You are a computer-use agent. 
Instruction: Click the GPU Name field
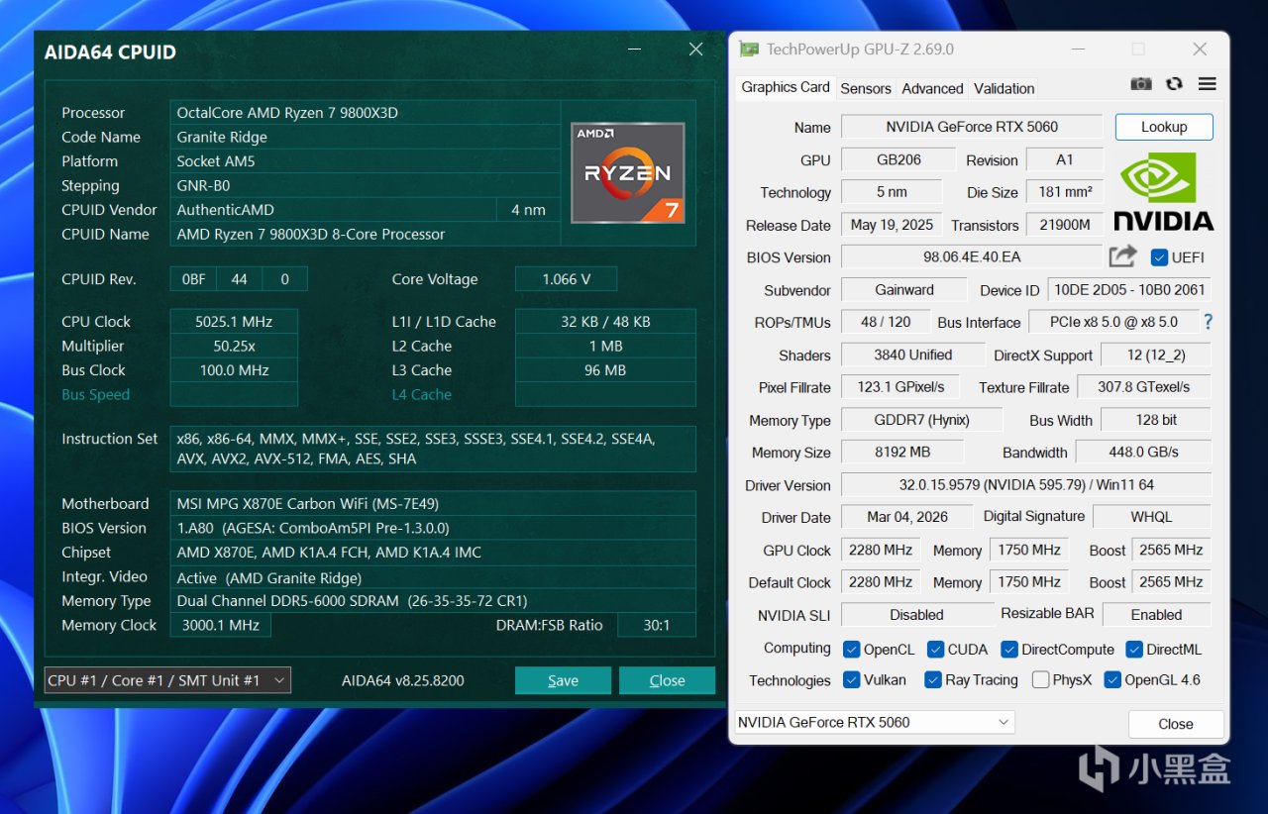pos(972,127)
